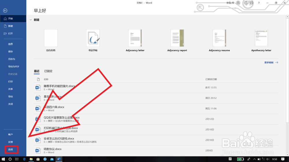Click the scrollbar up arrow

click(287, 17)
